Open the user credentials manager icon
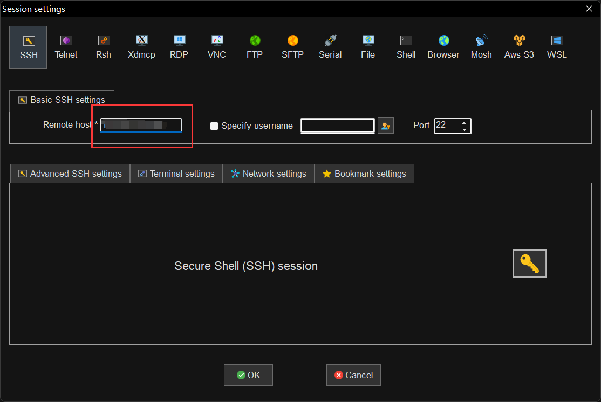Viewport: 601px width, 402px height. pos(386,126)
